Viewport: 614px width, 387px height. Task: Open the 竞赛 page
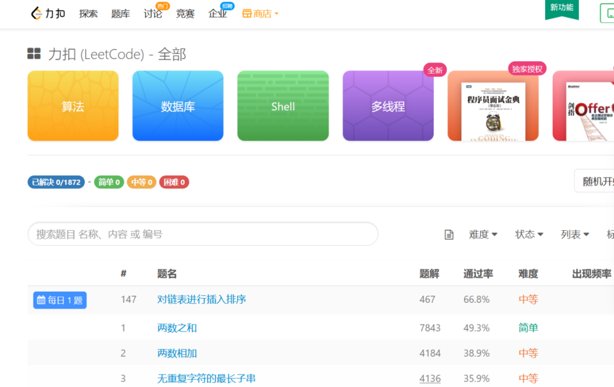pos(185,14)
